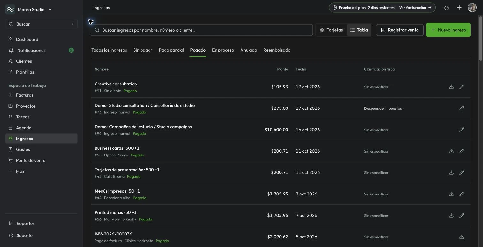Open the Todos los ingresos tab
Image resolution: width=483 pixels, height=247 pixels.
pyautogui.click(x=109, y=50)
